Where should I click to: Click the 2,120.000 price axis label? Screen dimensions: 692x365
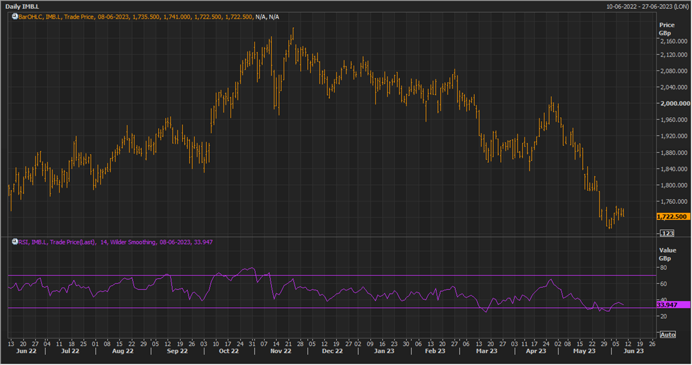[674, 55]
